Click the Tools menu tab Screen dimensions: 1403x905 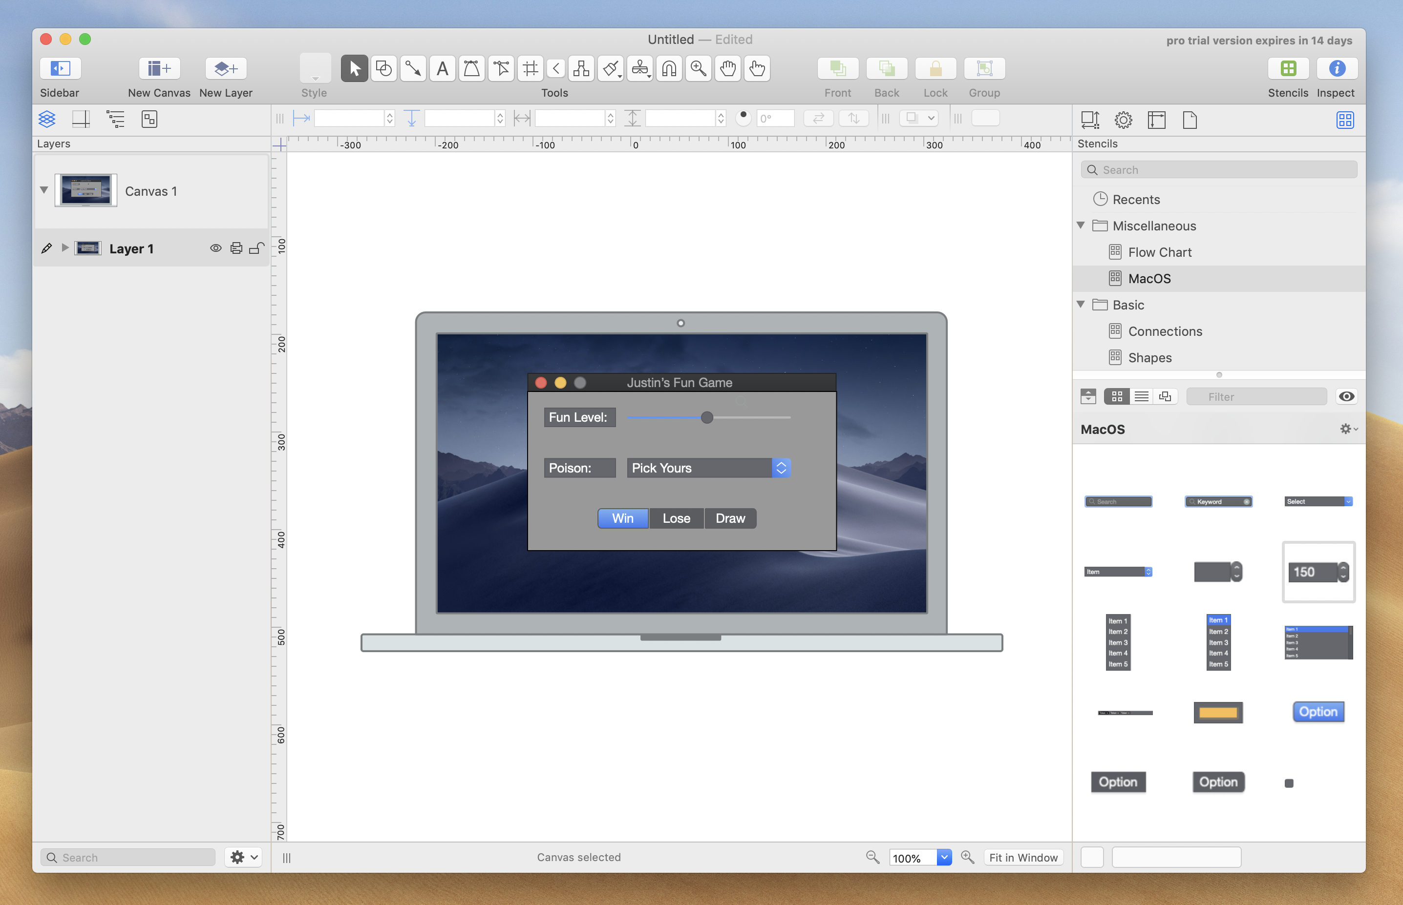553,92
